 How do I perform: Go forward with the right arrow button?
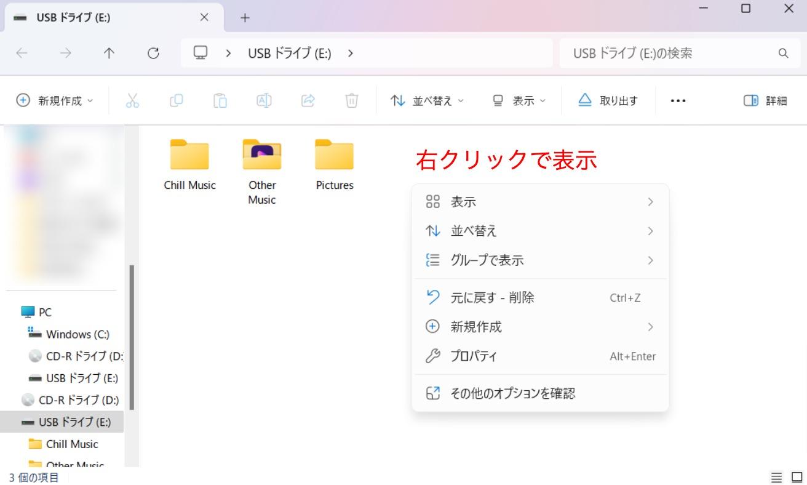(x=65, y=54)
